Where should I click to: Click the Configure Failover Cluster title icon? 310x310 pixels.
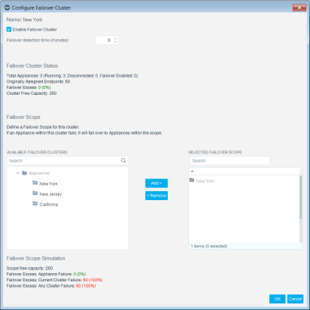pyautogui.click(x=7, y=8)
